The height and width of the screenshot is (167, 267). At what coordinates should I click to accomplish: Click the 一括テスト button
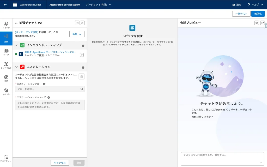click(241, 14)
